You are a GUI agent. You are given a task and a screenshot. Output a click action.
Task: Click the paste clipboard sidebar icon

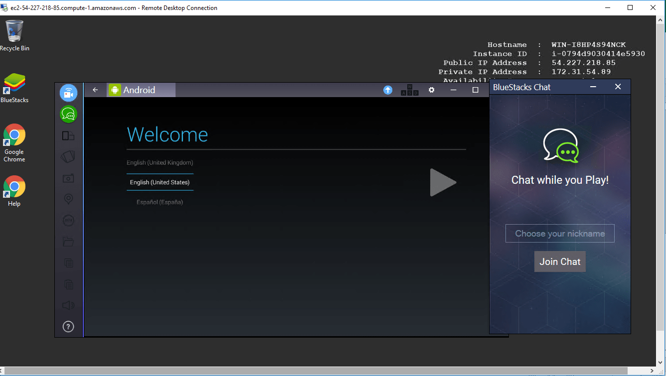tap(68, 284)
